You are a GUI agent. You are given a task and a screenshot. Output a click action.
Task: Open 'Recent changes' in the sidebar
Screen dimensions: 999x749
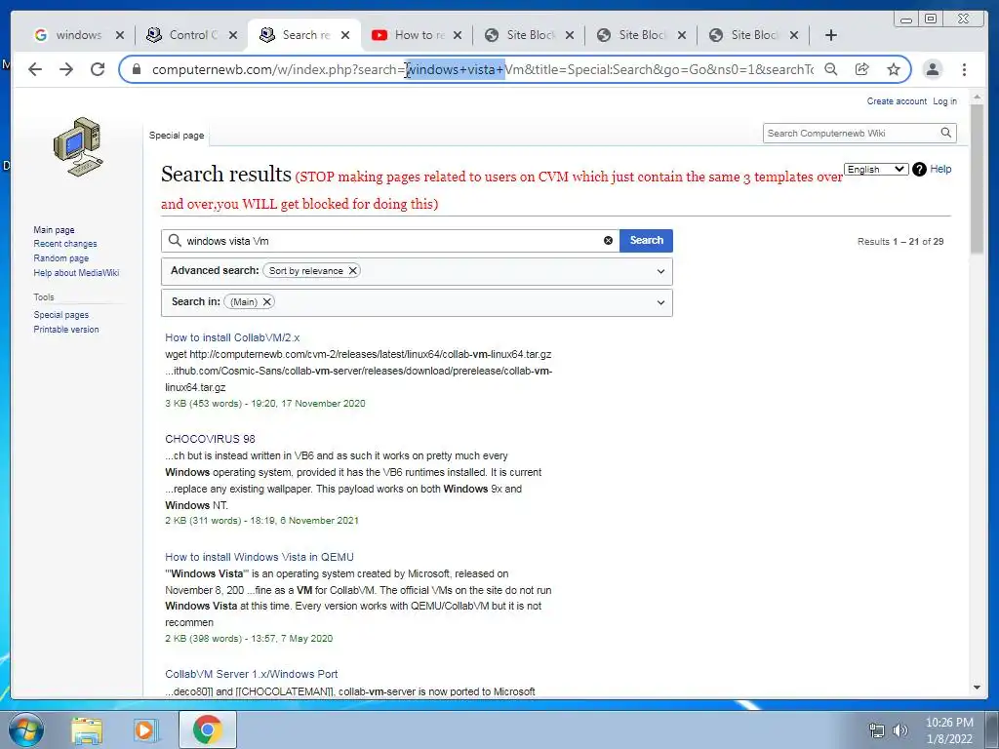(65, 244)
